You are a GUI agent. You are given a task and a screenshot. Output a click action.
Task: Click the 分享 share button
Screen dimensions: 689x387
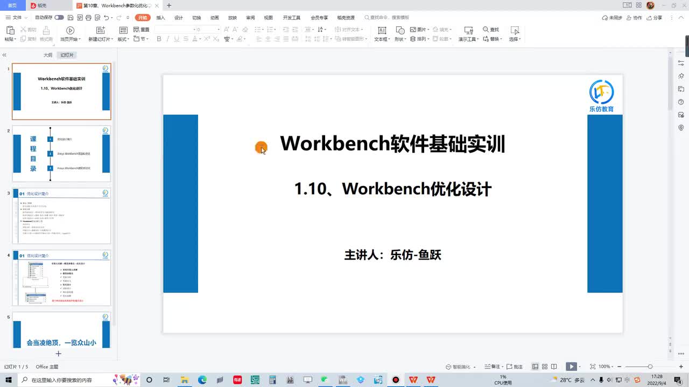[655, 18]
